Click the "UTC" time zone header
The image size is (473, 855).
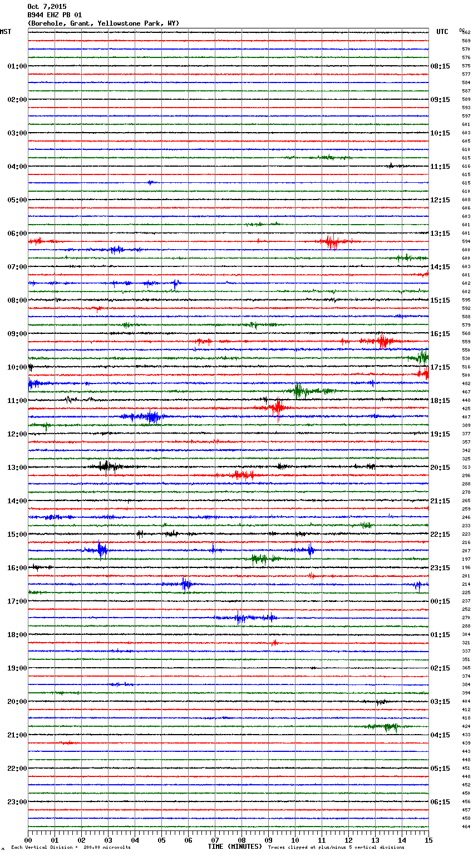click(442, 32)
